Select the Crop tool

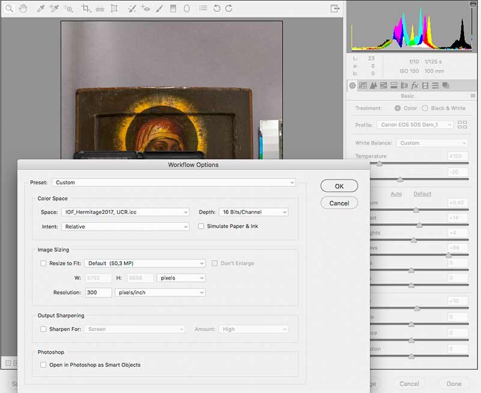click(x=85, y=9)
